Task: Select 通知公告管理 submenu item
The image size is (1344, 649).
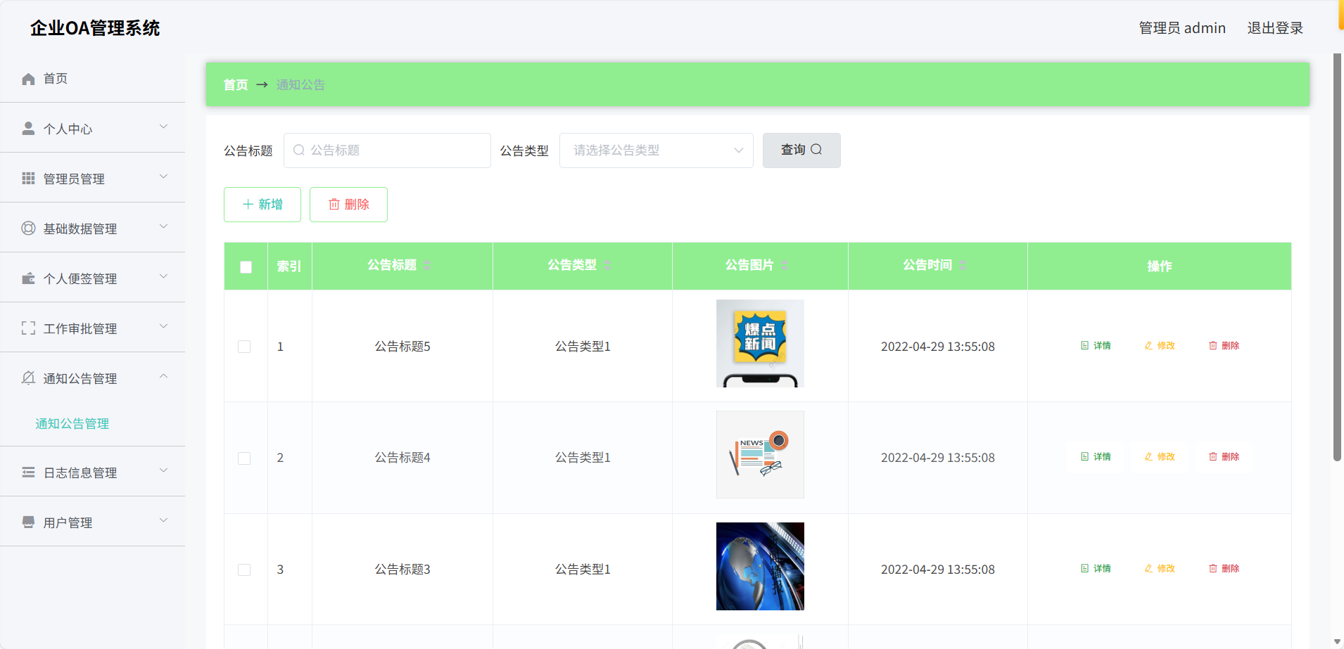Action: (72, 423)
